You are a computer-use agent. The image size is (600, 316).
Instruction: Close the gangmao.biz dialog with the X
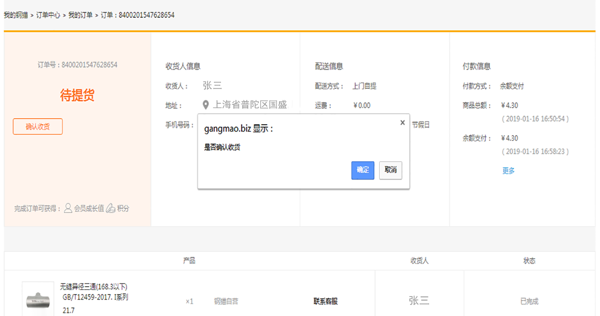pyautogui.click(x=402, y=123)
